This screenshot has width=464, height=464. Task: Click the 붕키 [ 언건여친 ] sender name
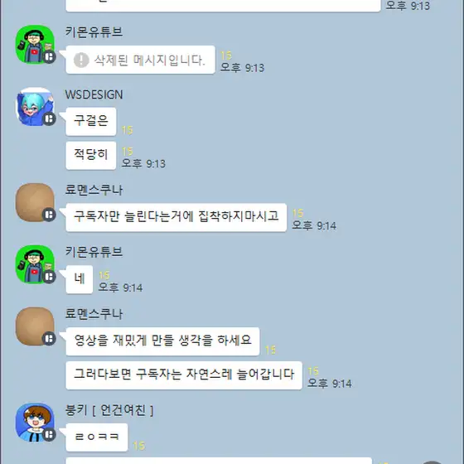pyautogui.click(x=109, y=410)
